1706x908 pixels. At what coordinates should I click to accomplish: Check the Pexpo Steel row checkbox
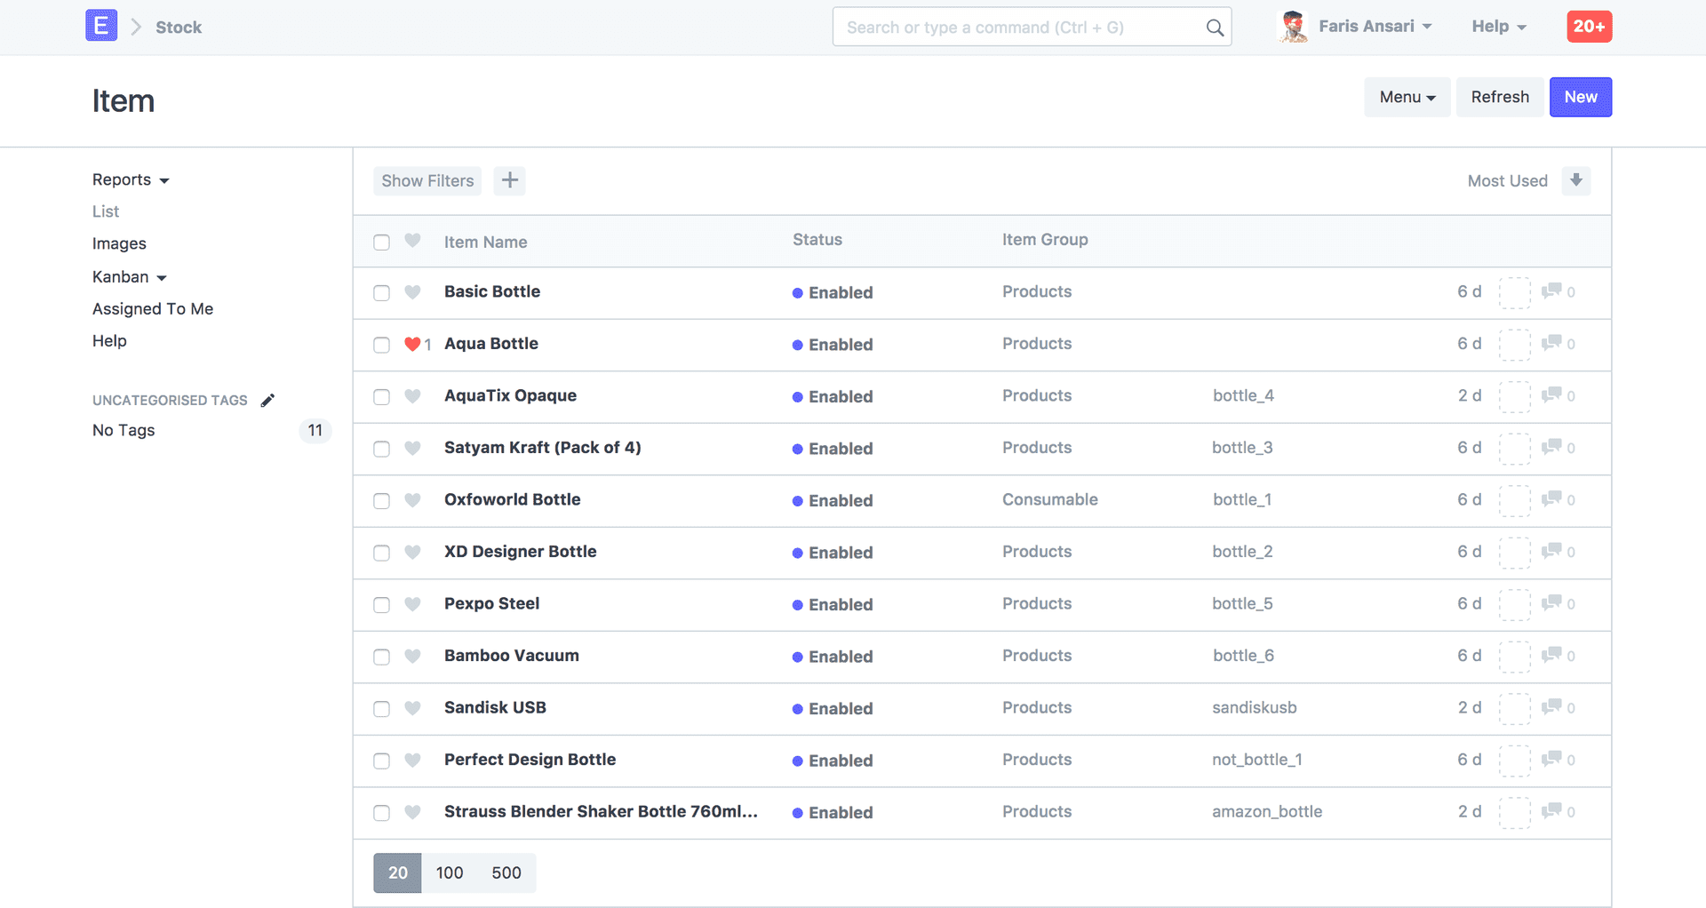click(x=382, y=605)
